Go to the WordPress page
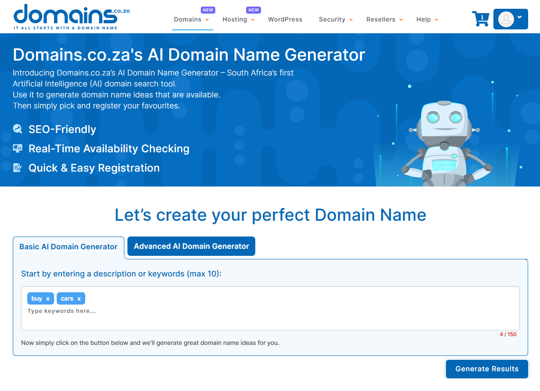 285,19
